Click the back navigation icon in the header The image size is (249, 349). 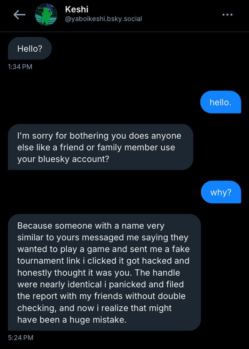point(20,15)
